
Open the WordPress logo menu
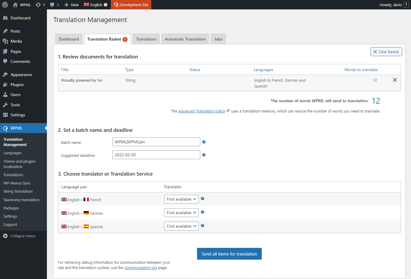[5, 5]
